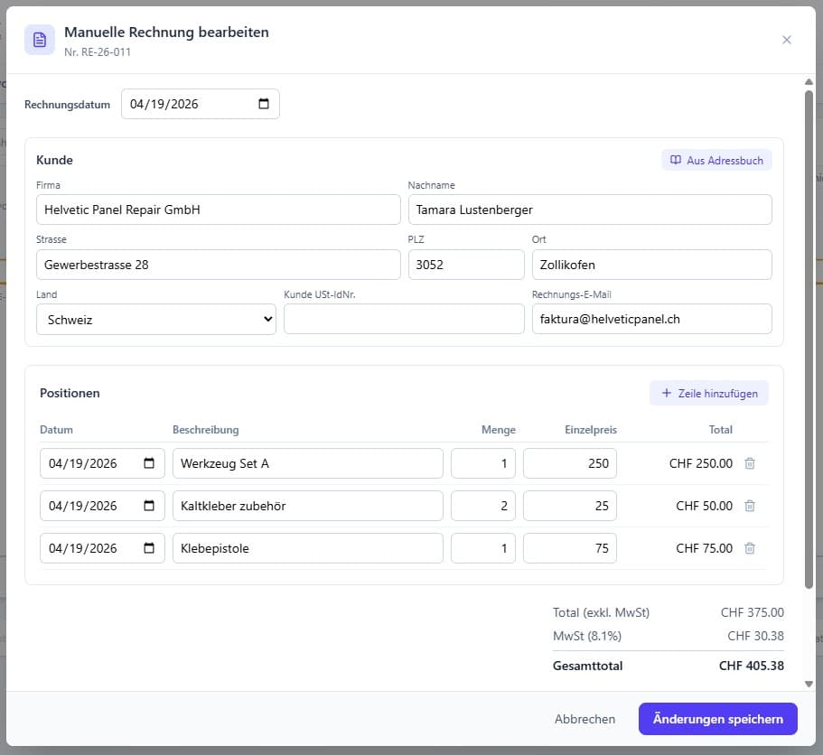Click Aus Adressbuch button
Screen dimensions: 823x755
pyautogui.click(x=716, y=161)
